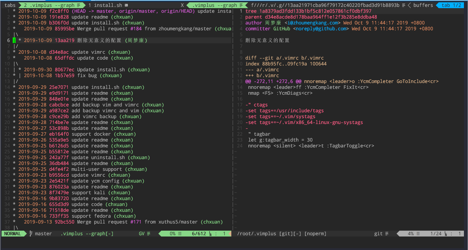Close the tab with the X button
Viewport: 468px width, 250px height.
182,5
